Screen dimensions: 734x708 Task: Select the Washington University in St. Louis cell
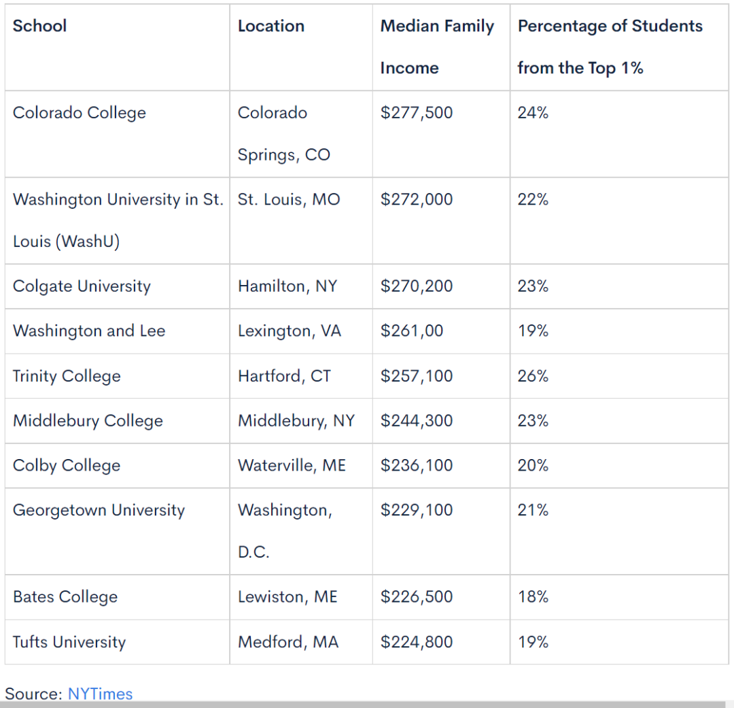117,220
